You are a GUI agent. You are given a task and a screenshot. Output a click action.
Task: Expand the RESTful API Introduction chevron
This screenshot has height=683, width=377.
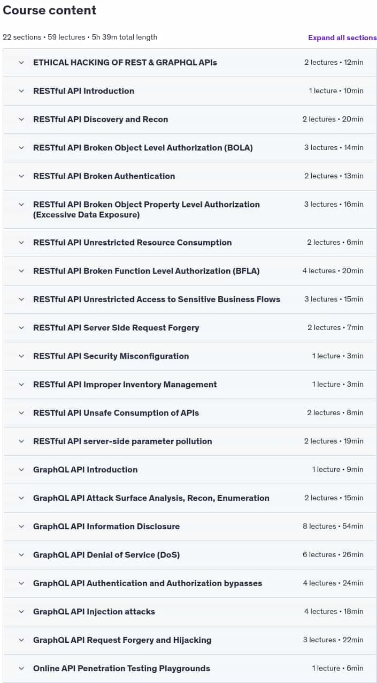21,91
